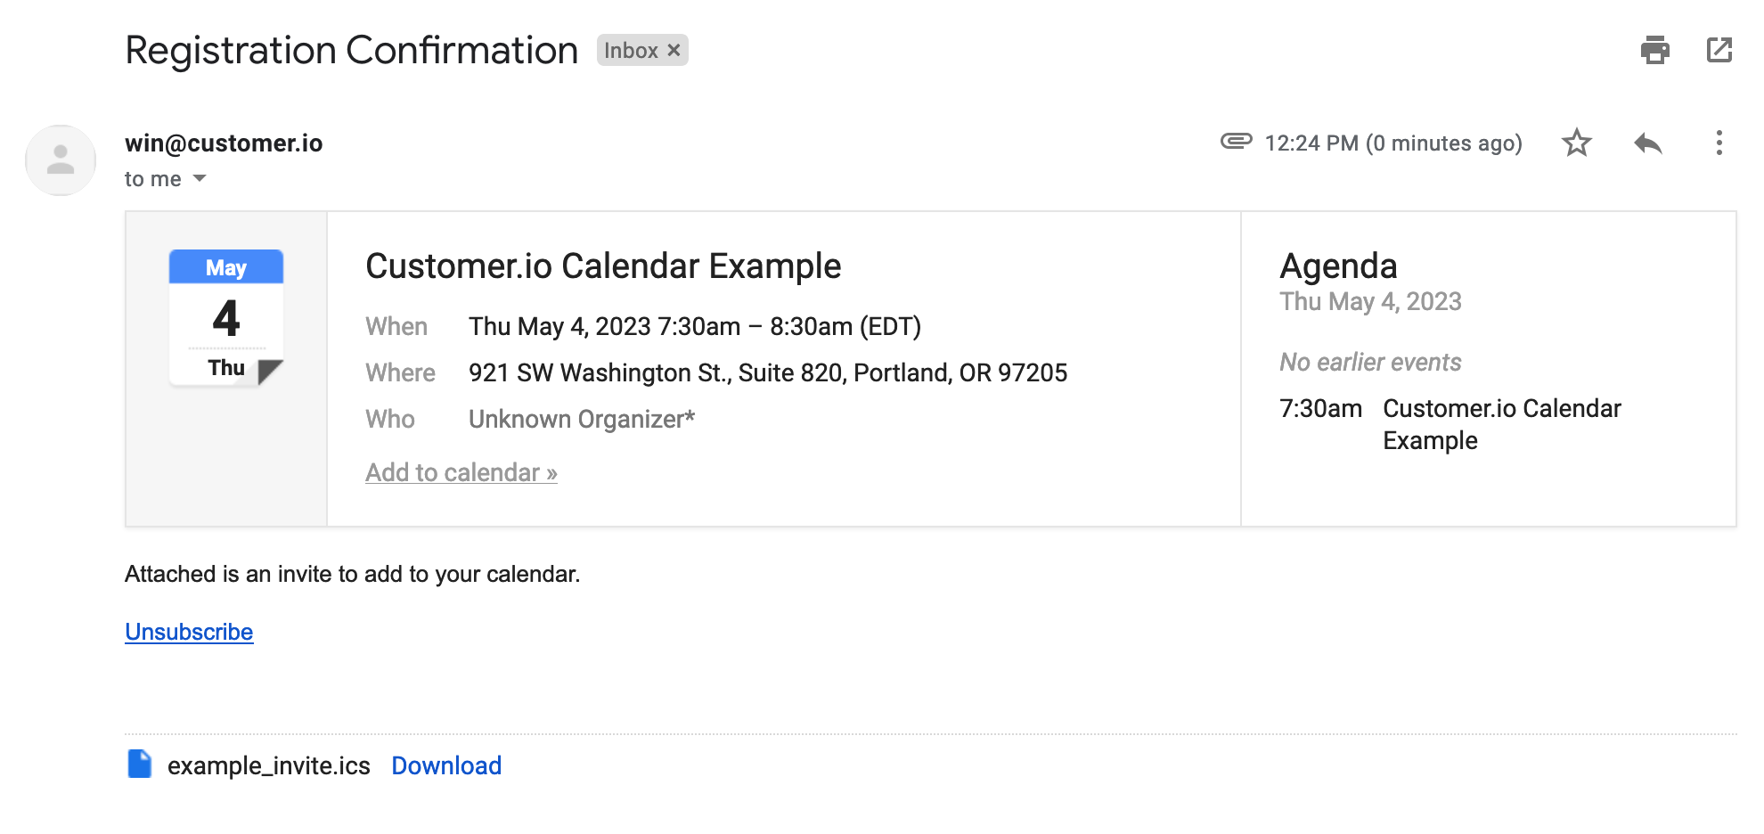
Task: Remove the Inbox label with the x
Action: coord(674,51)
